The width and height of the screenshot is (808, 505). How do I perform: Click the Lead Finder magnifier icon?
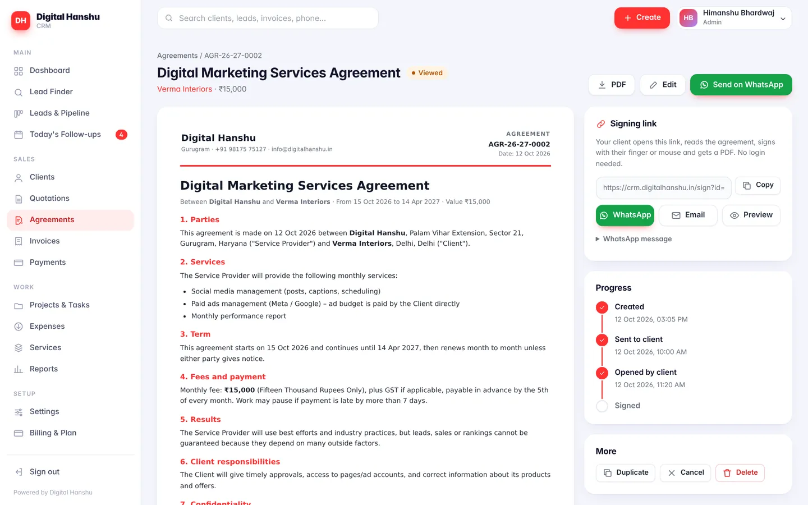click(19, 93)
